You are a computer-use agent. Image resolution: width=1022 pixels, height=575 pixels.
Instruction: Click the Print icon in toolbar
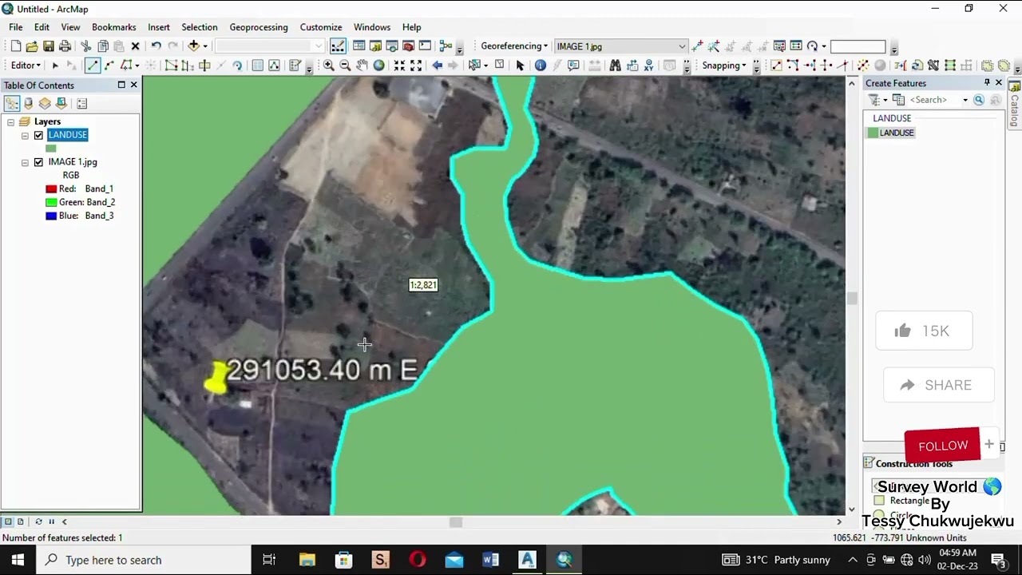[65, 46]
